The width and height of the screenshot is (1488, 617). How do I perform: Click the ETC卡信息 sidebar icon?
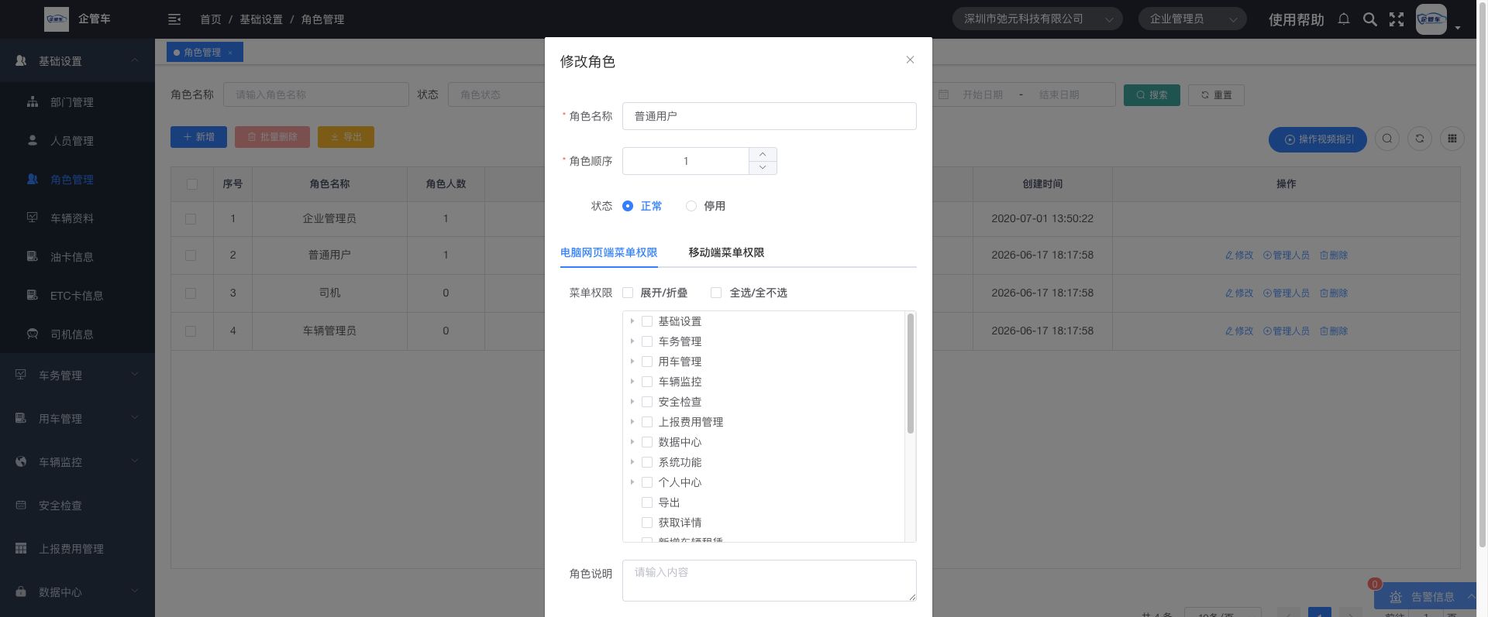click(33, 295)
